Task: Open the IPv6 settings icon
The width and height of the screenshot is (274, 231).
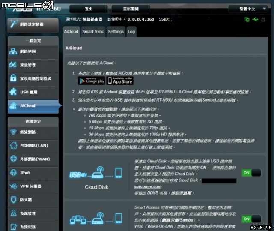Action: tap(13, 172)
